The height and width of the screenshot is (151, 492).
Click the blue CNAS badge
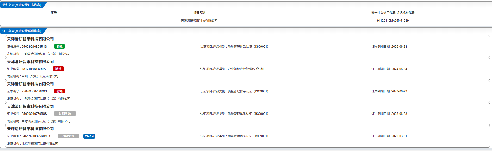coord(89,136)
